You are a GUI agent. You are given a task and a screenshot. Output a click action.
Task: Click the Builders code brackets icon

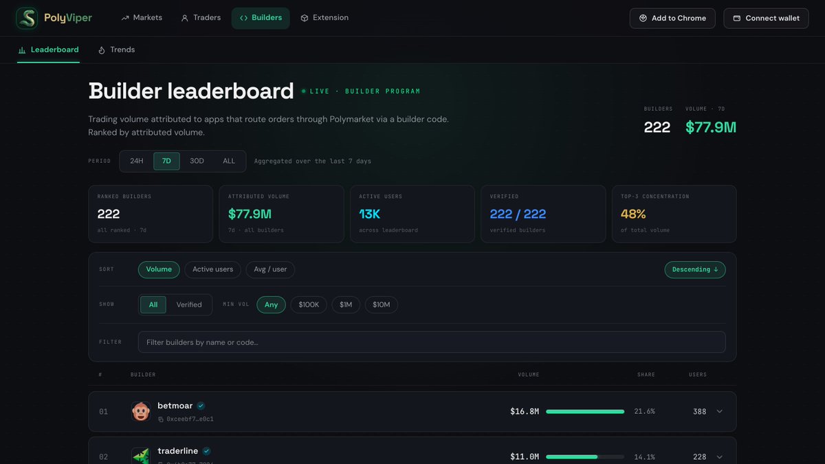[243, 18]
